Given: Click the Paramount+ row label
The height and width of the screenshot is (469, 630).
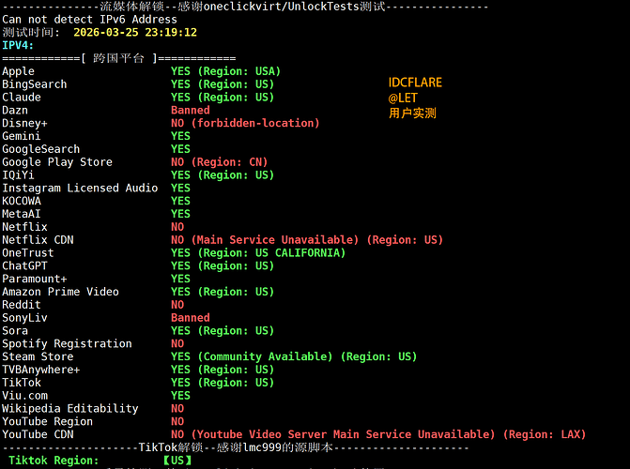Looking at the screenshot, I should [35, 279].
